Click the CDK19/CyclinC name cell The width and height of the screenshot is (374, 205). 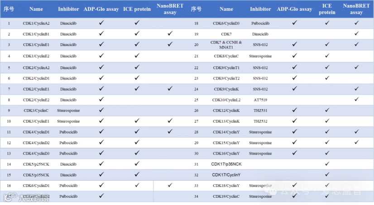coord(226,196)
